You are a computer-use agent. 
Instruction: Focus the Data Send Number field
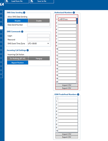pos(38,25)
